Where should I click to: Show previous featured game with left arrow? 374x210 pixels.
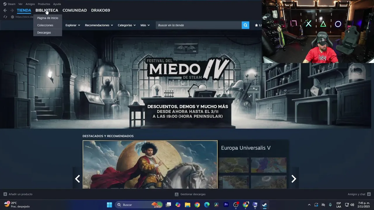77,179
